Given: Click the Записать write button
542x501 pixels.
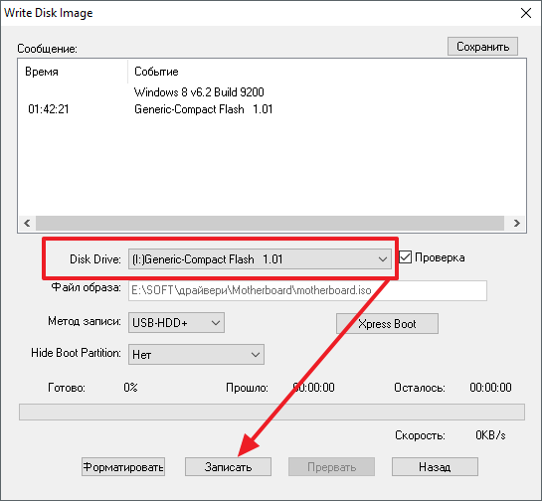Looking at the screenshot, I should [x=228, y=467].
